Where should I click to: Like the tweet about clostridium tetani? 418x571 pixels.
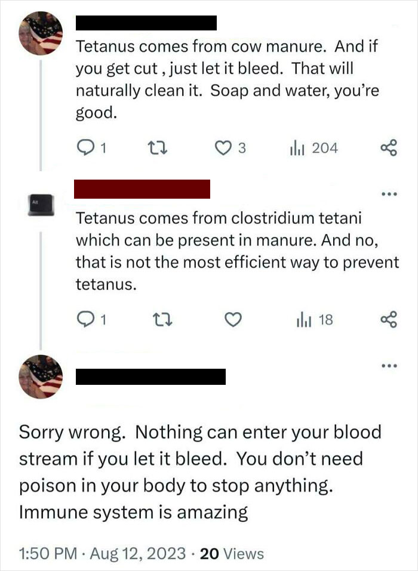pyautogui.click(x=233, y=320)
